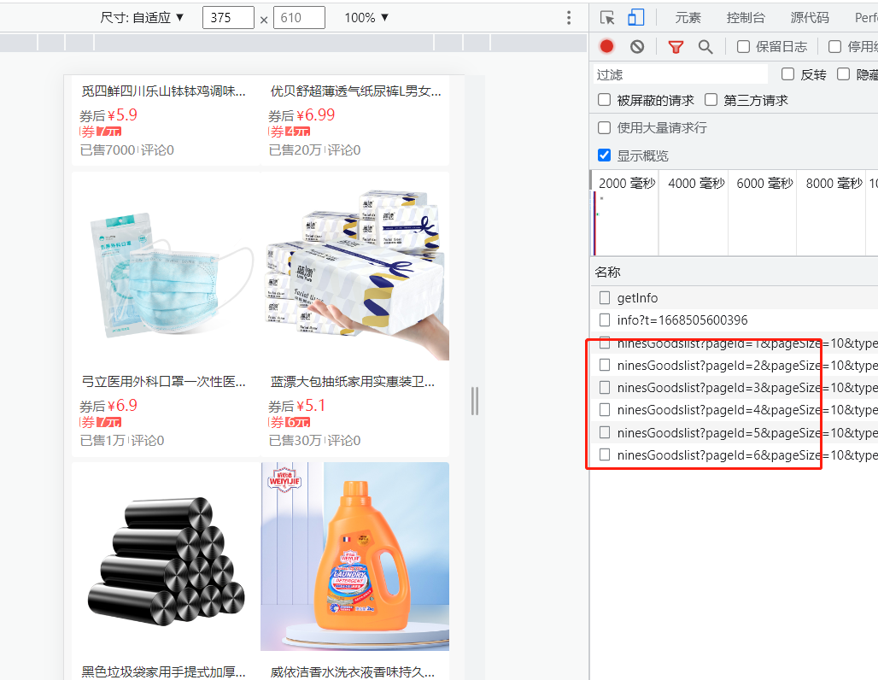Viewport: 878px width, 680px height.
Task: Open product title 觅四鲜四川乐山钵钵鸡调味
Action: point(163,91)
